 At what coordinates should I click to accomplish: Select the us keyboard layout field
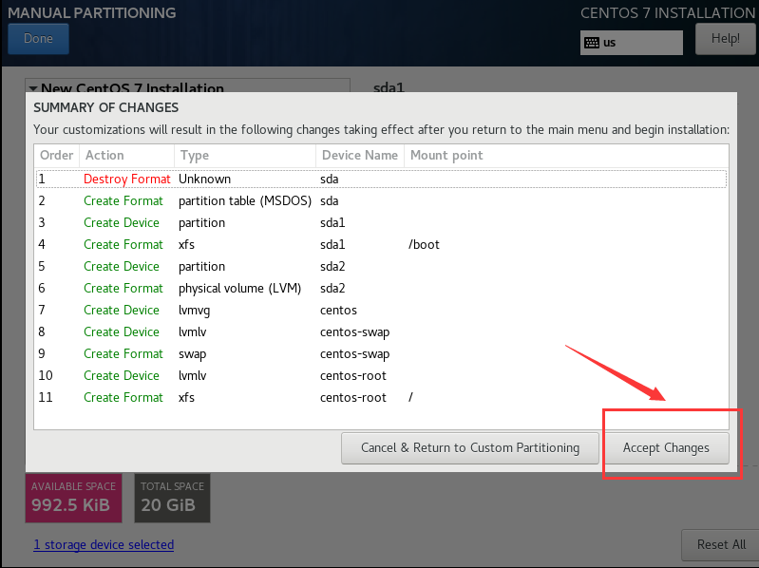pyautogui.click(x=631, y=43)
